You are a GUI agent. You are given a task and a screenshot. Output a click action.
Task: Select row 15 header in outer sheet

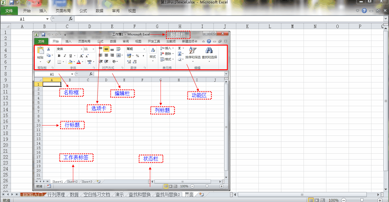tap(5, 115)
